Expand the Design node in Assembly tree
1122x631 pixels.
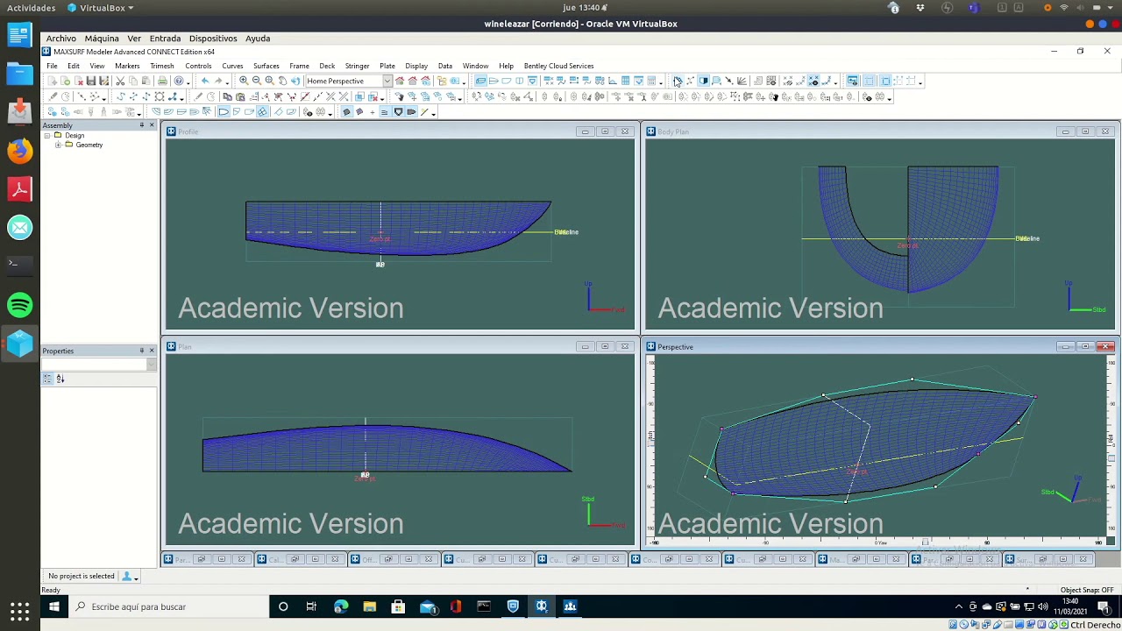tap(46, 136)
